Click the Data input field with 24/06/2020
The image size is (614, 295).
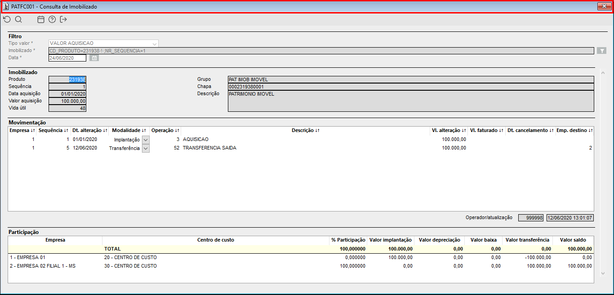[67, 58]
